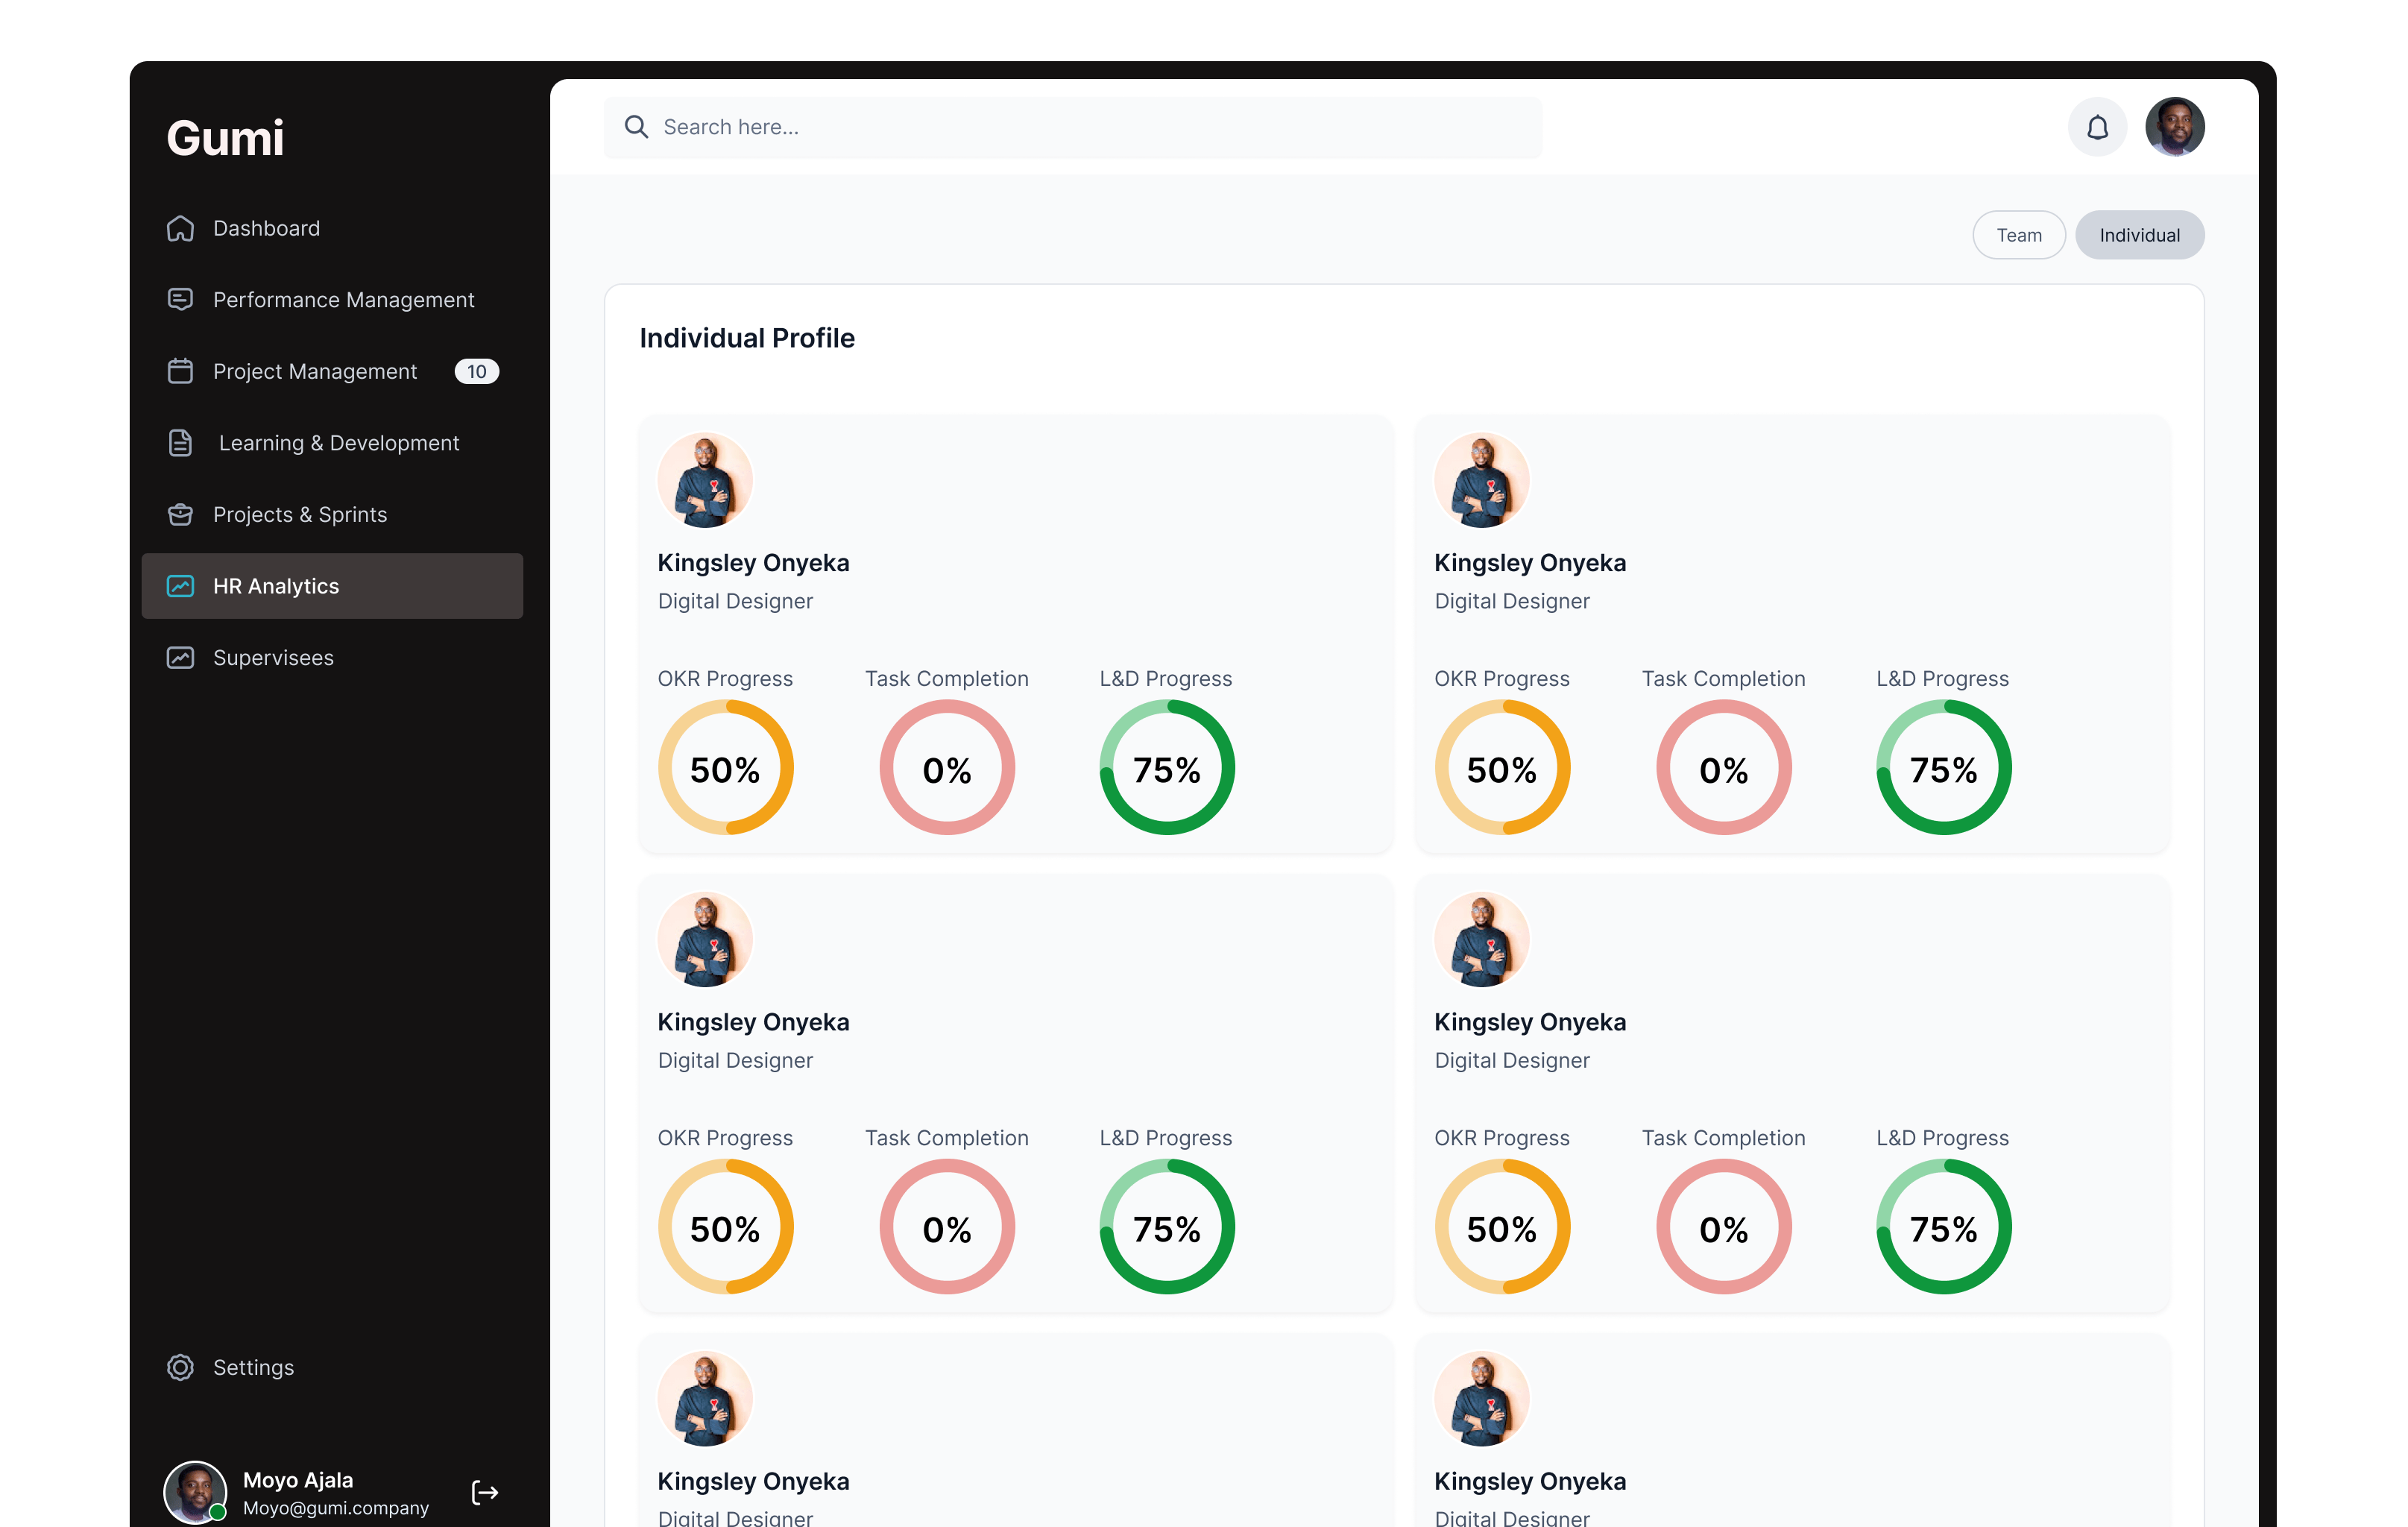Click the logout arrow icon
Screen dimensions: 2408x1527
tap(485, 1492)
